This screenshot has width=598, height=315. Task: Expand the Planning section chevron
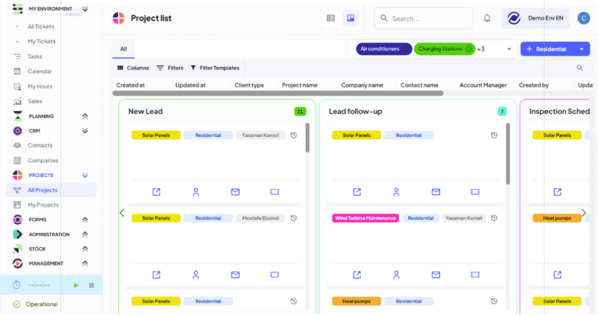[85, 116]
